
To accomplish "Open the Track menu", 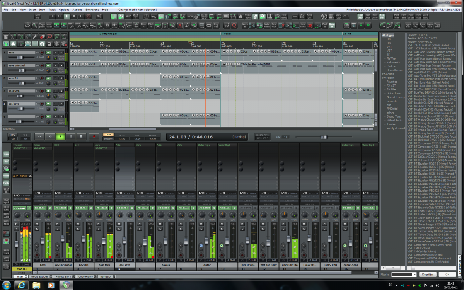I will 52,9.
